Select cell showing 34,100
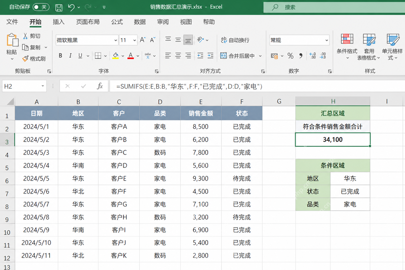405x270 pixels. click(x=333, y=139)
